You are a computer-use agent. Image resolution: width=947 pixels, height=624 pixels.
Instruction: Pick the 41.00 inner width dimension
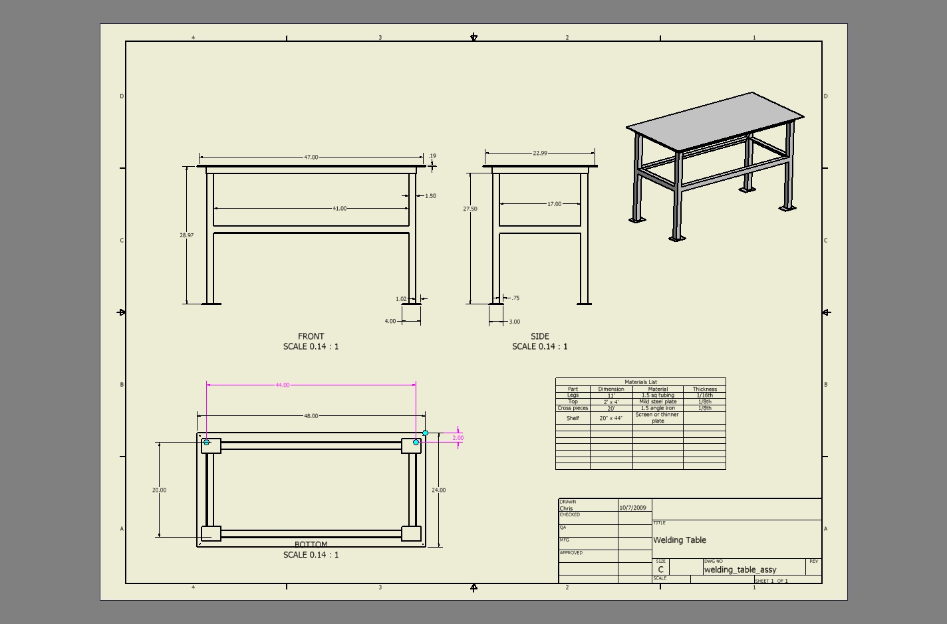pyautogui.click(x=339, y=209)
